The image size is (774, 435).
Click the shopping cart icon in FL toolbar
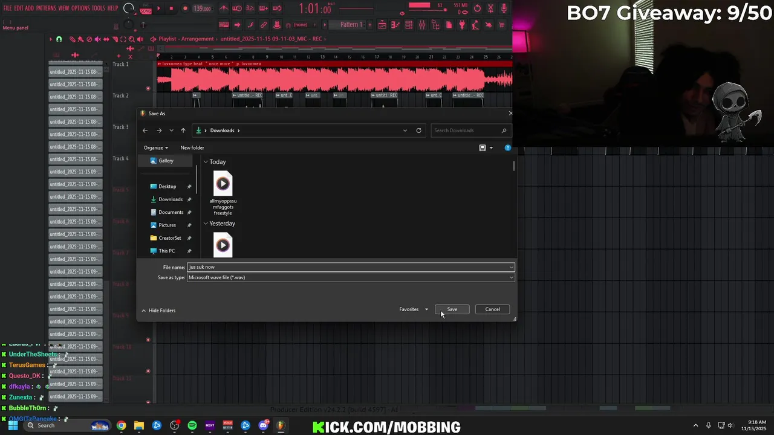click(x=502, y=25)
